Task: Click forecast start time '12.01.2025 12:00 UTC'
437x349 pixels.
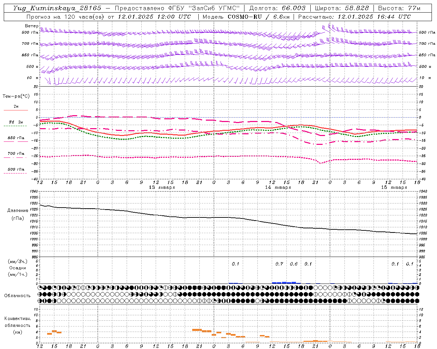Action: point(154,16)
